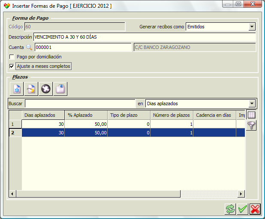The width and height of the screenshot is (265, 219).
Task: Click horizontal scrollbar left arrow
Action: point(12,194)
